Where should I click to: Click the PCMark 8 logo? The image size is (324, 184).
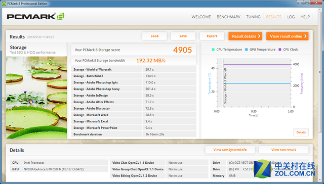[x=35, y=17]
